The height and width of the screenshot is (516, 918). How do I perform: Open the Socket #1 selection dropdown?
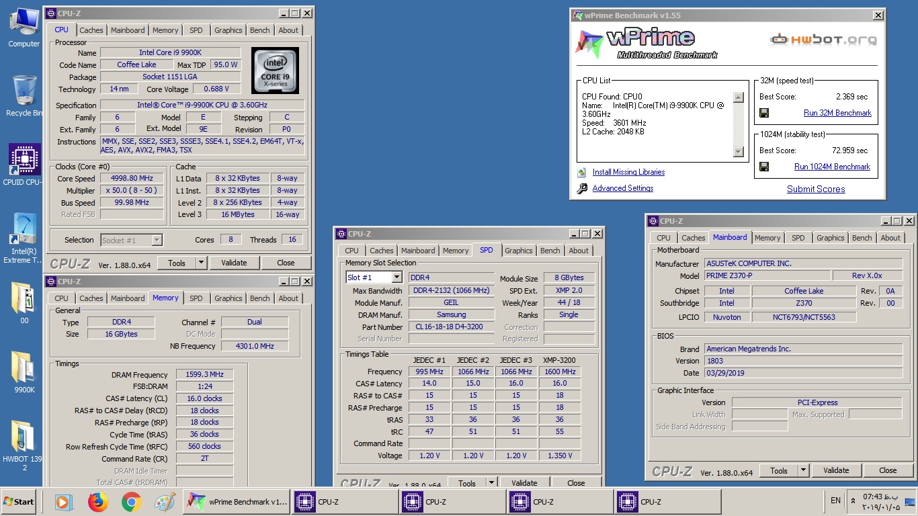157,240
